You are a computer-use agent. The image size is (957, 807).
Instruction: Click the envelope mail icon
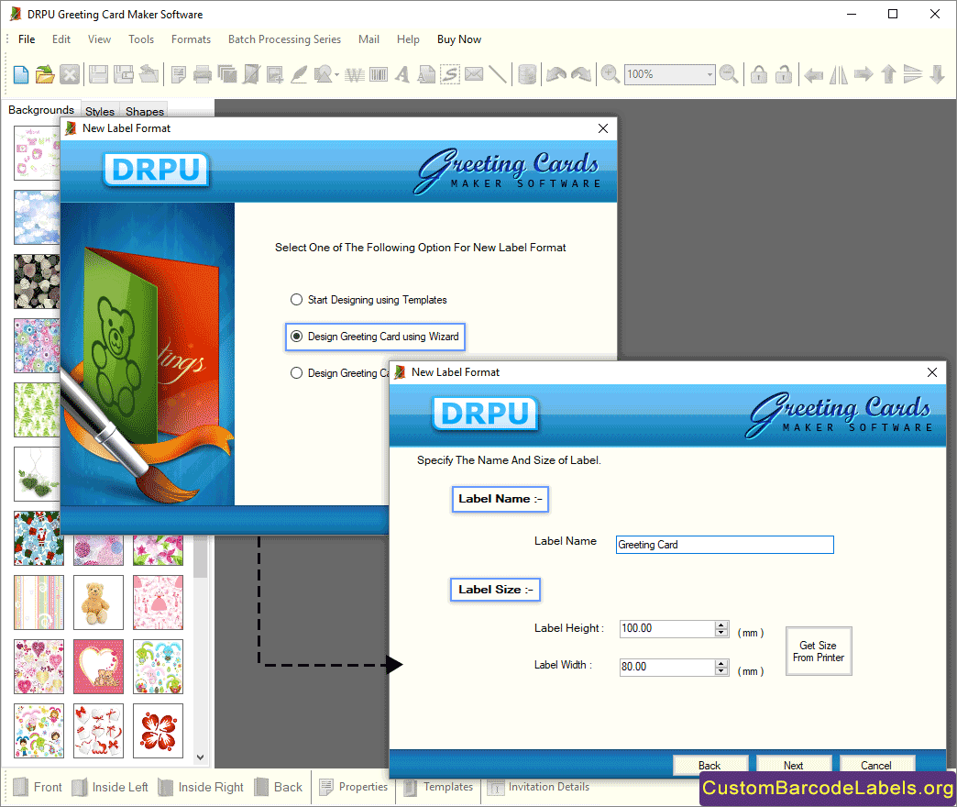(474, 74)
